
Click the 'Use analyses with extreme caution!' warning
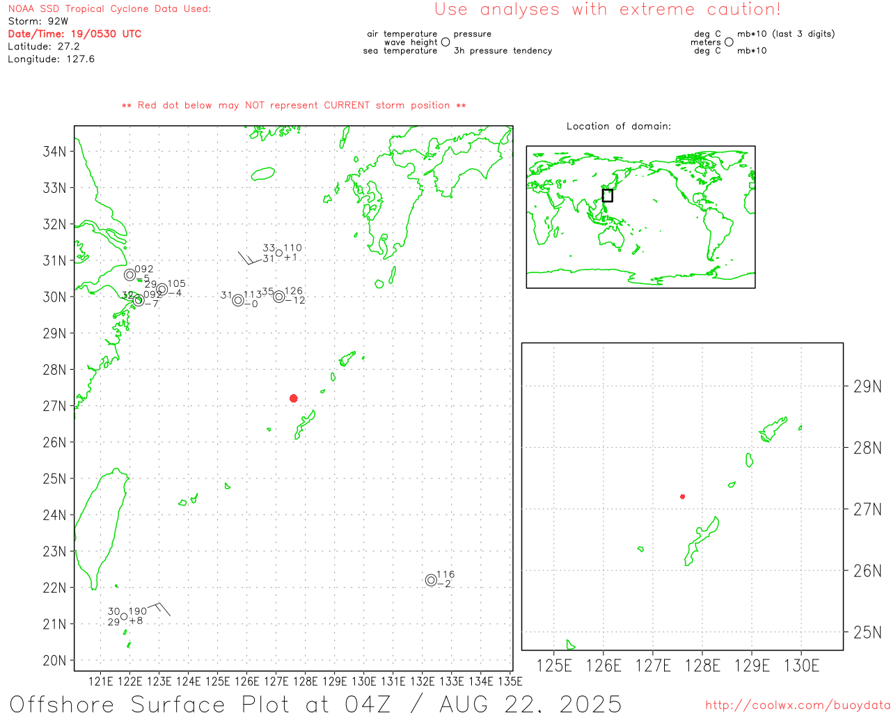coord(608,9)
